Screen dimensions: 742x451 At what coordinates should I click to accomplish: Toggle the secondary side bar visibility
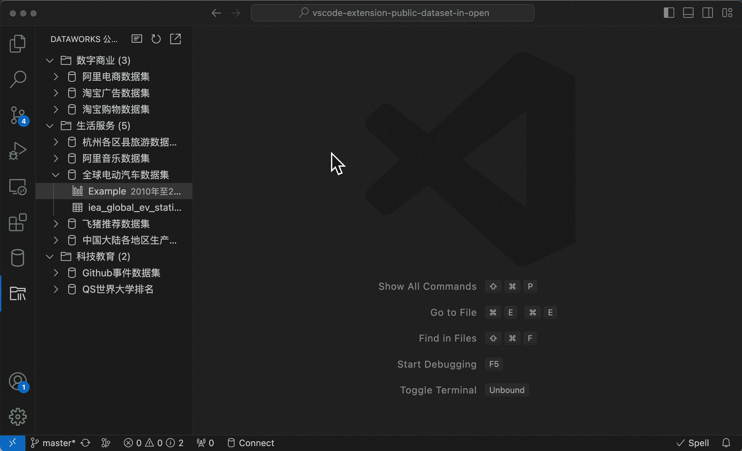(x=707, y=13)
